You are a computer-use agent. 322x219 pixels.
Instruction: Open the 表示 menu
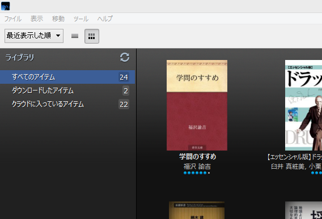(37, 19)
